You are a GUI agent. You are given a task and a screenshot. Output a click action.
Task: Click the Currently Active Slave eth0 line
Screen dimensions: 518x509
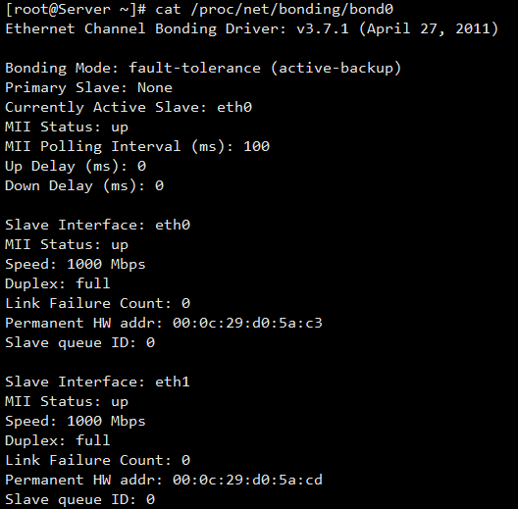129,107
